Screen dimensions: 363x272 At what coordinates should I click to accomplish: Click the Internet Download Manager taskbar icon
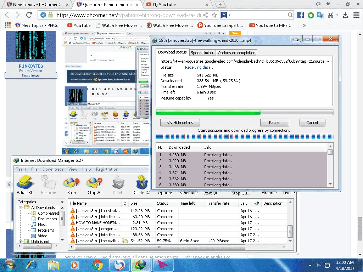coord(140,265)
